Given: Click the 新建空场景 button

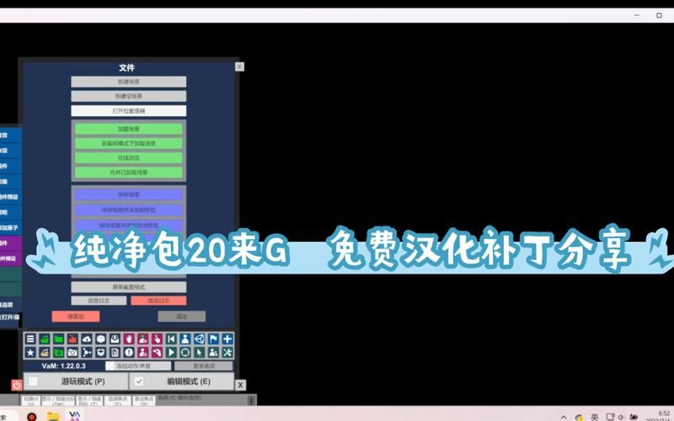Looking at the screenshot, I should (129, 96).
